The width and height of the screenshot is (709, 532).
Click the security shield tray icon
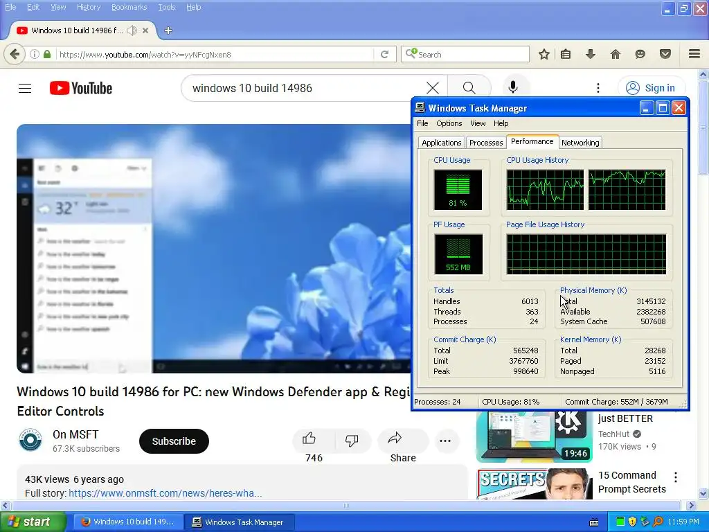632,522
